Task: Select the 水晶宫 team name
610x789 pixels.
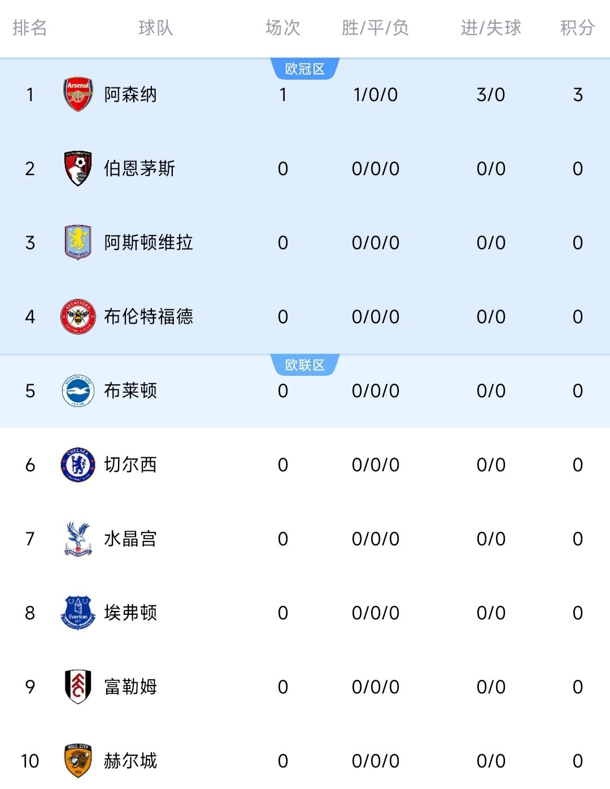Action: coord(130,539)
